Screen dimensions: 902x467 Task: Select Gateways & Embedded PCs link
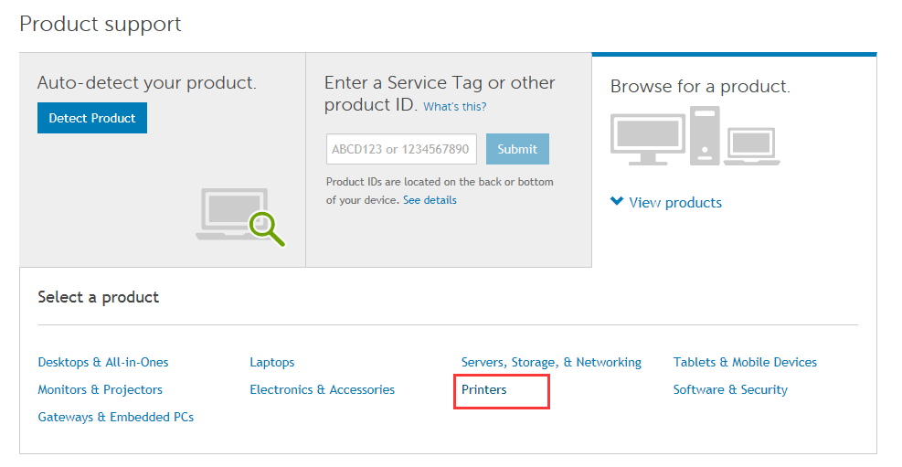pyautogui.click(x=115, y=417)
